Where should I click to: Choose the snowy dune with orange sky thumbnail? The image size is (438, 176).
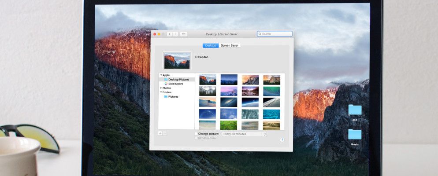tap(208, 102)
